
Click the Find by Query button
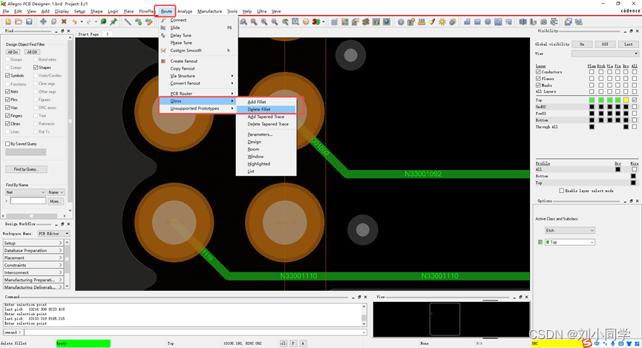coord(25,169)
